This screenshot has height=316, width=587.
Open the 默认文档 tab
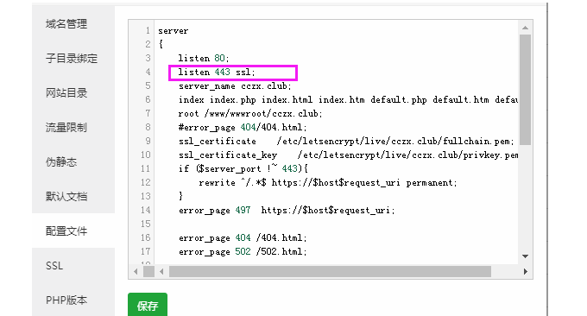tap(66, 197)
